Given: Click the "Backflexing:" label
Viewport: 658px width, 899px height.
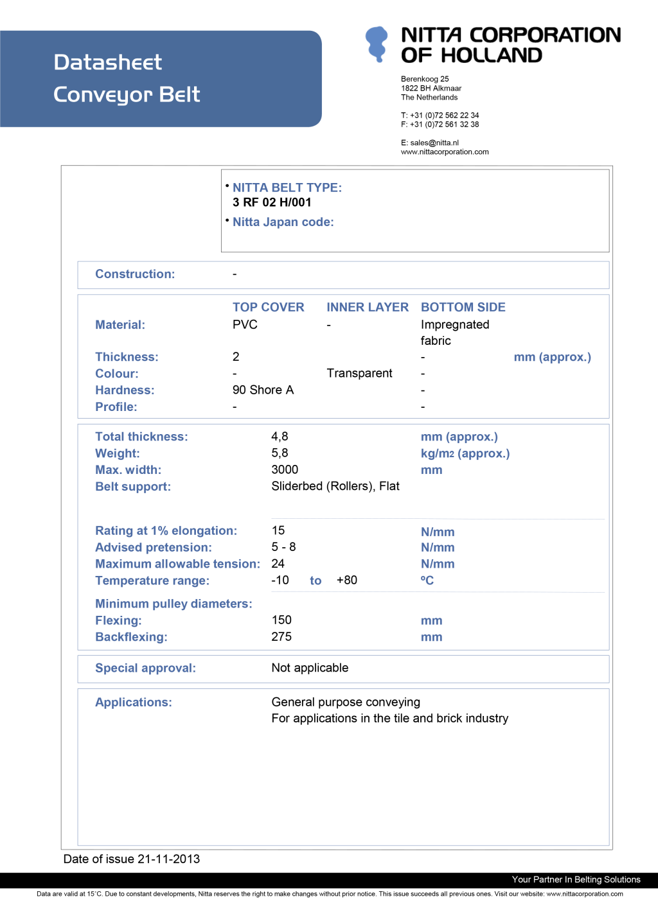Looking at the screenshot, I should pyautogui.click(x=131, y=637).
